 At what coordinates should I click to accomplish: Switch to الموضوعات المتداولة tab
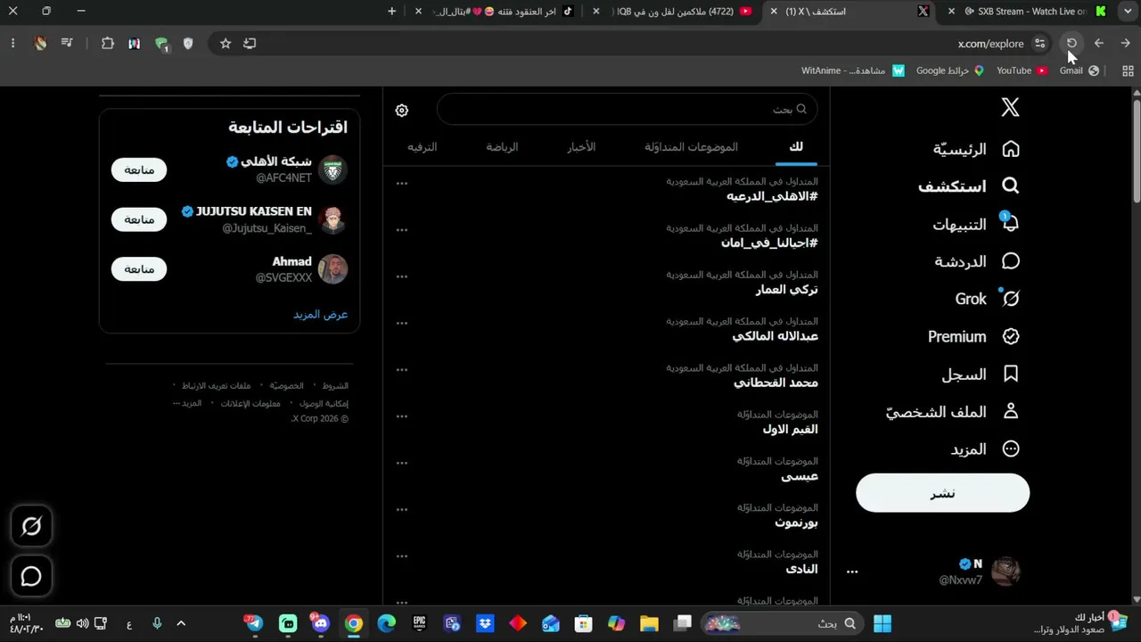coord(691,147)
